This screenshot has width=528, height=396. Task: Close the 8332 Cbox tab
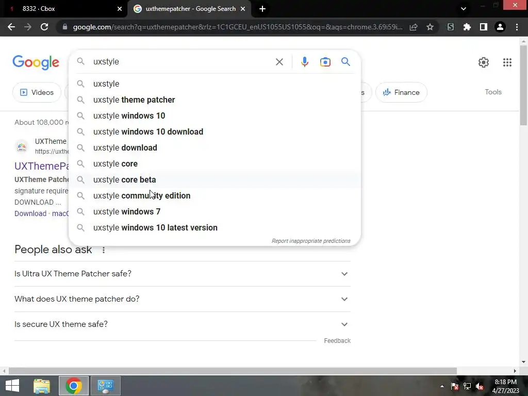click(x=120, y=9)
